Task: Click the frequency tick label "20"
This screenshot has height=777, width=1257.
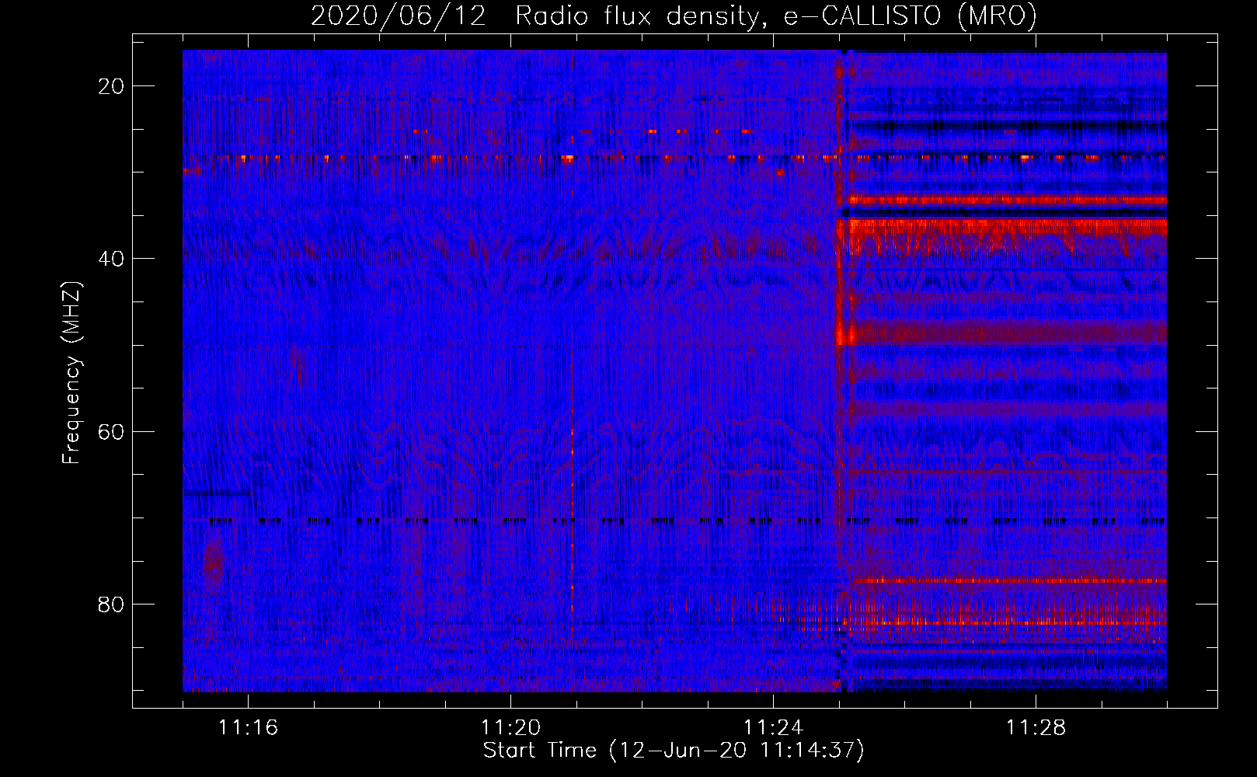Action: [111, 86]
